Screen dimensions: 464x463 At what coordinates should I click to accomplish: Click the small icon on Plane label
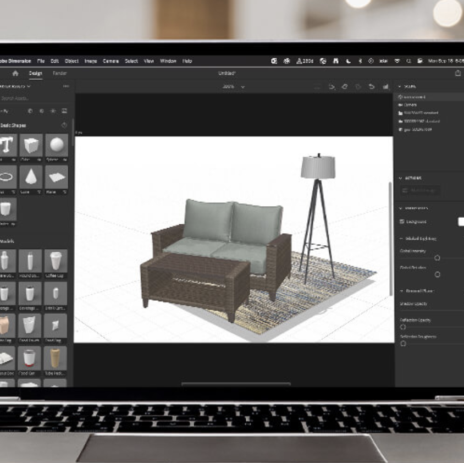pos(65,192)
